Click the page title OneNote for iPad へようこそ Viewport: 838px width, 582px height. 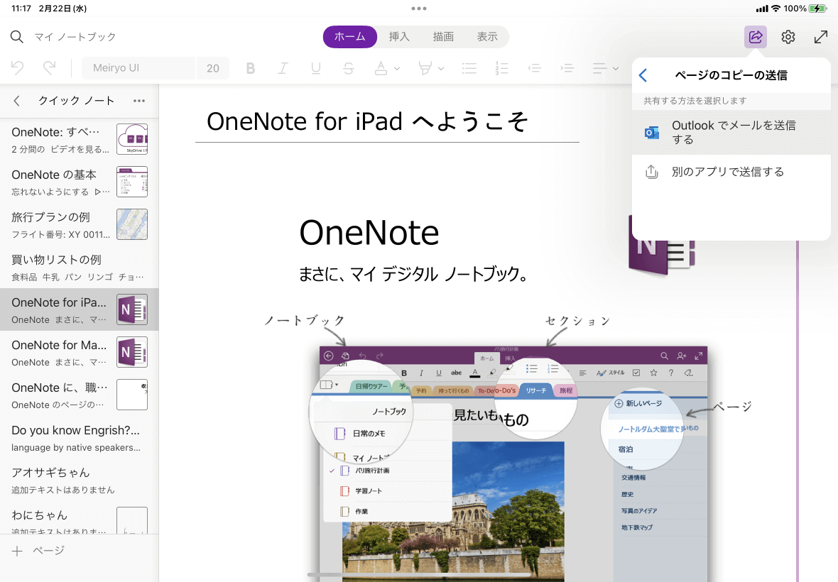point(367,121)
